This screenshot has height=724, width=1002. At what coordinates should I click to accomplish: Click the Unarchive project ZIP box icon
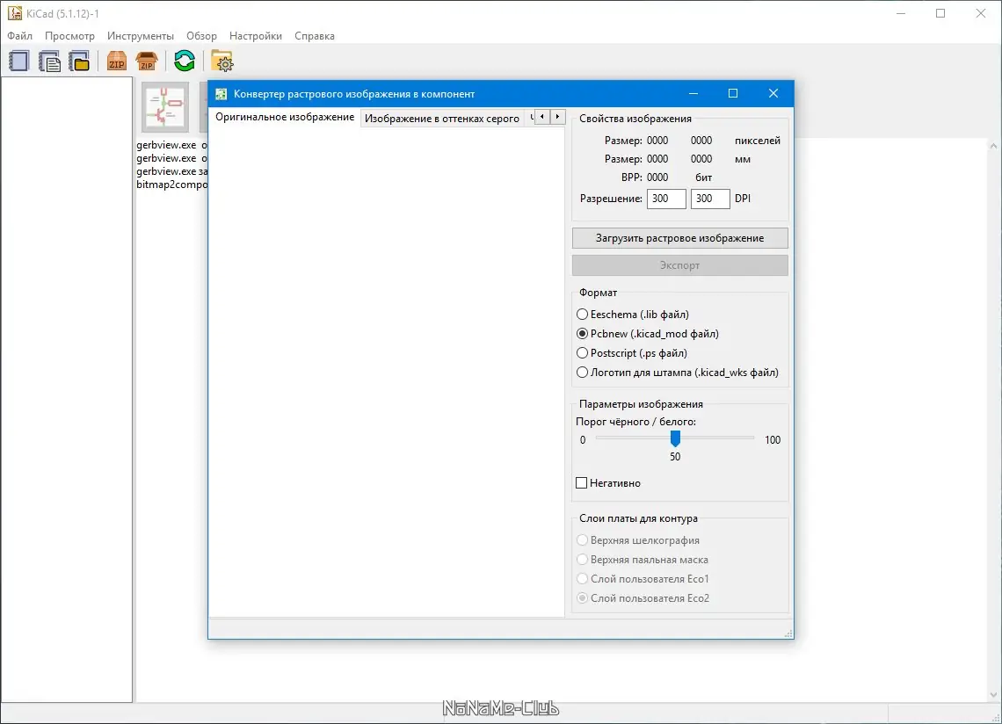pyautogui.click(x=147, y=62)
